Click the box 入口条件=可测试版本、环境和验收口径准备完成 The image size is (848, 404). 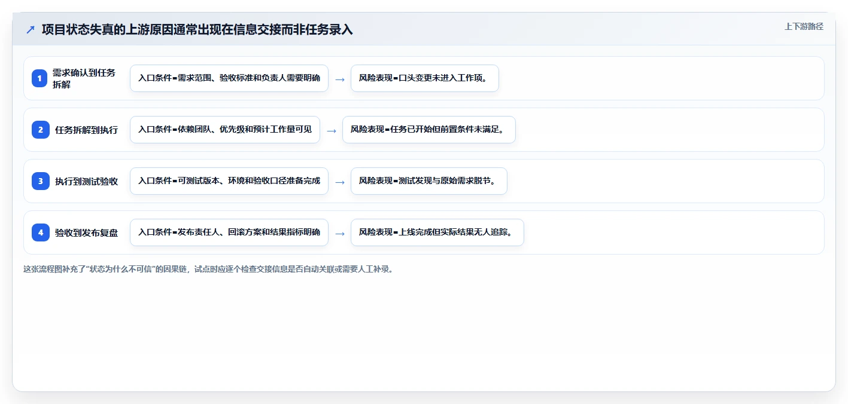[229, 181]
